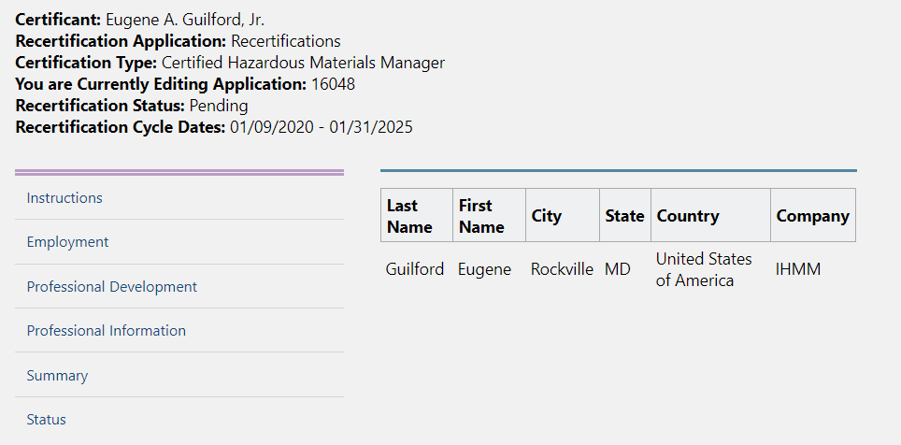The width and height of the screenshot is (901, 445).
Task: Open the Instructions section
Action: pos(64,198)
